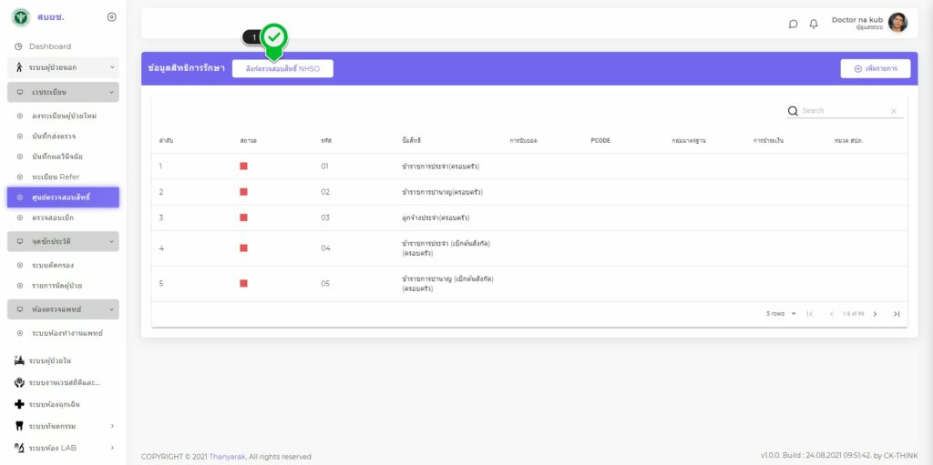Sort table by ชื่อสิทธิ์ column header

pyautogui.click(x=411, y=141)
